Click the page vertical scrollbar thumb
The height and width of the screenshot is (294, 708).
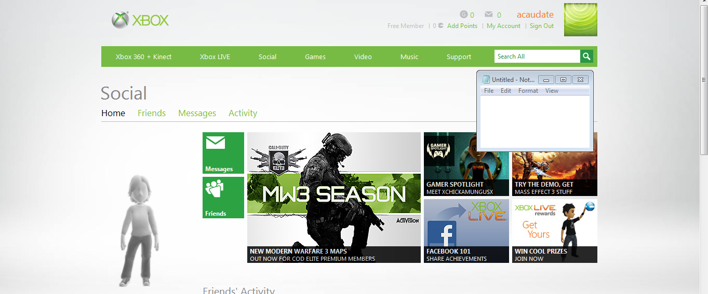click(x=704, y=80)
